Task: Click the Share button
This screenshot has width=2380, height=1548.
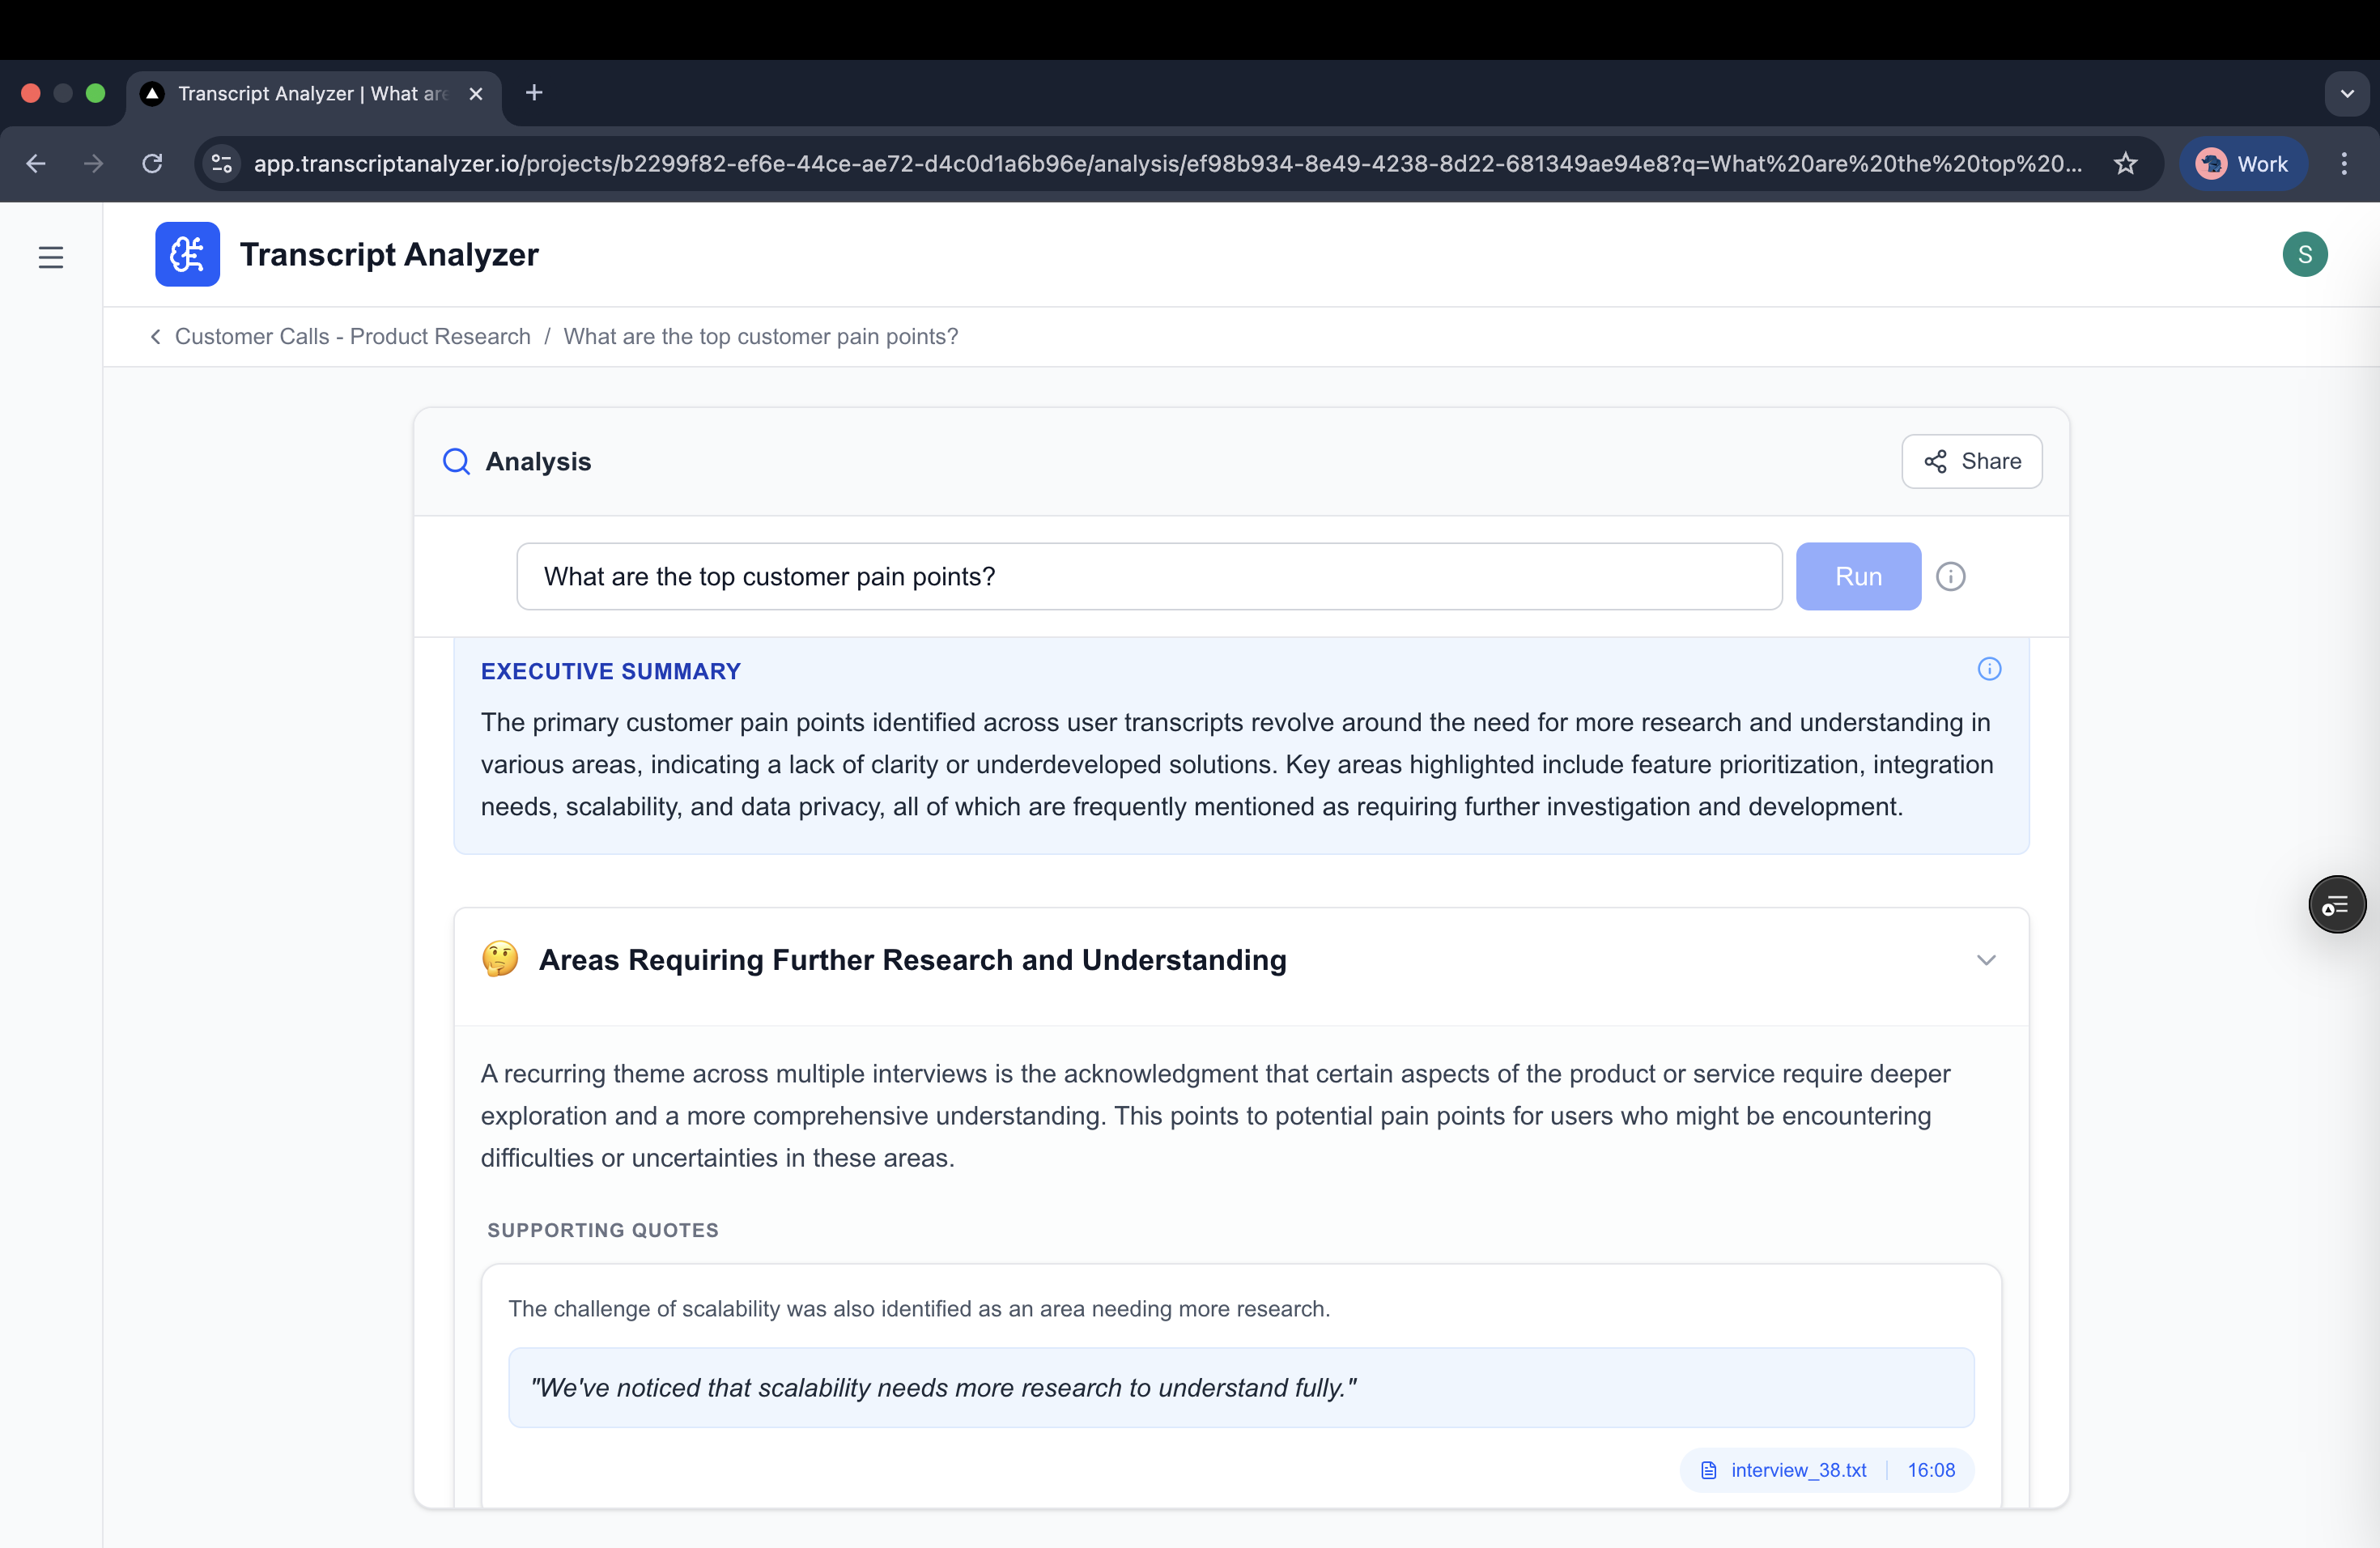Action: click(x=1972, y=461)
